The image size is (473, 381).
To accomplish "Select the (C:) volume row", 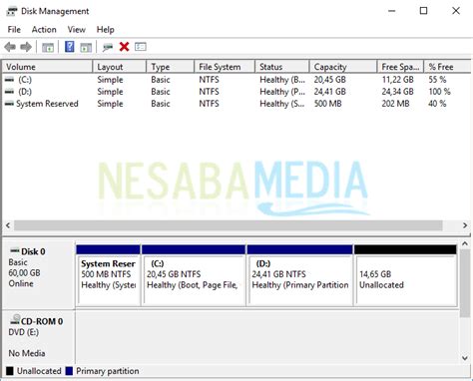I will point(236,80).
